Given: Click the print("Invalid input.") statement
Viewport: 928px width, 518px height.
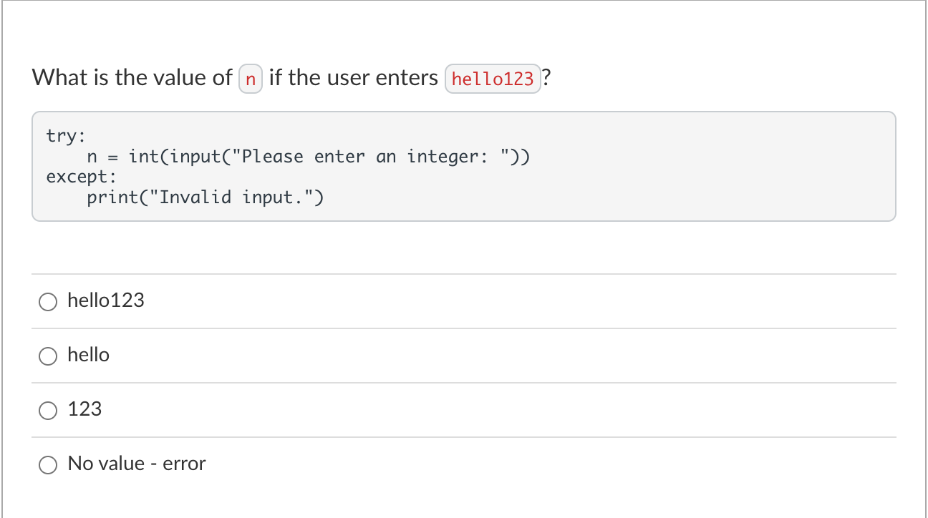Looking at the screenshot, I should click(206, 197).
